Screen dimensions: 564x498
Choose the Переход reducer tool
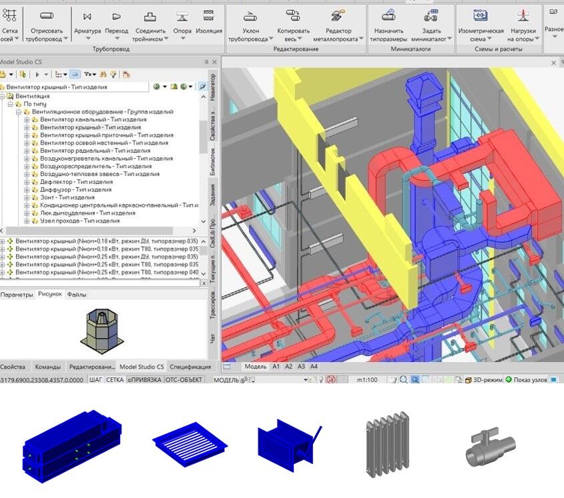click(x=117, y=24)
